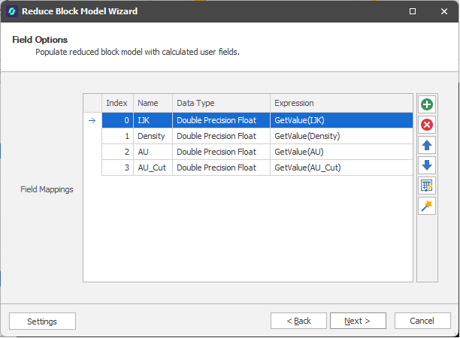The width and height of the screenshot is (460, 338).
Task: Go to previous page with Back button
Action: tap(298, 321)
